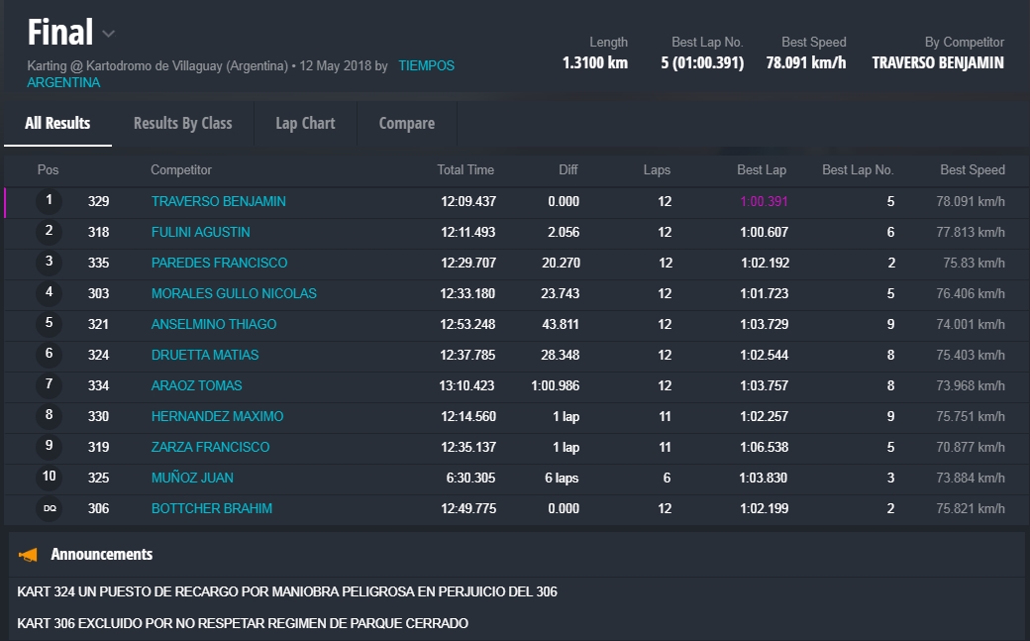Select the All Results tab
The width and height of the screenshot is (1030, 641).
[x=57, y=124]
